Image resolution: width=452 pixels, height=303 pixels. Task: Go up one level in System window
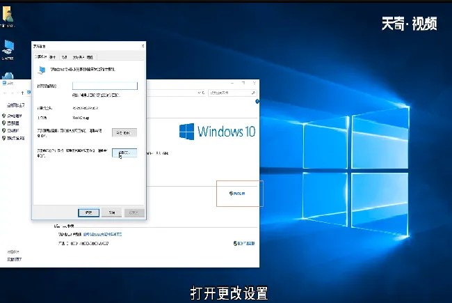click(22, 93)
